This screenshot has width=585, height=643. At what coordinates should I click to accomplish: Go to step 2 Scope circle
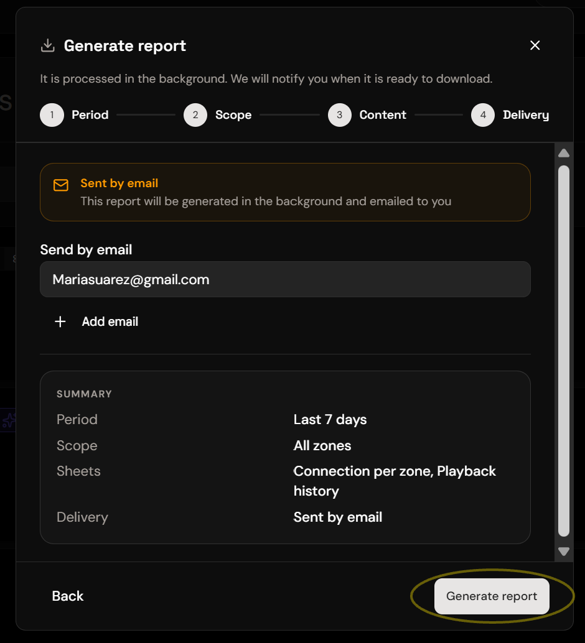(x=195, y=115)
